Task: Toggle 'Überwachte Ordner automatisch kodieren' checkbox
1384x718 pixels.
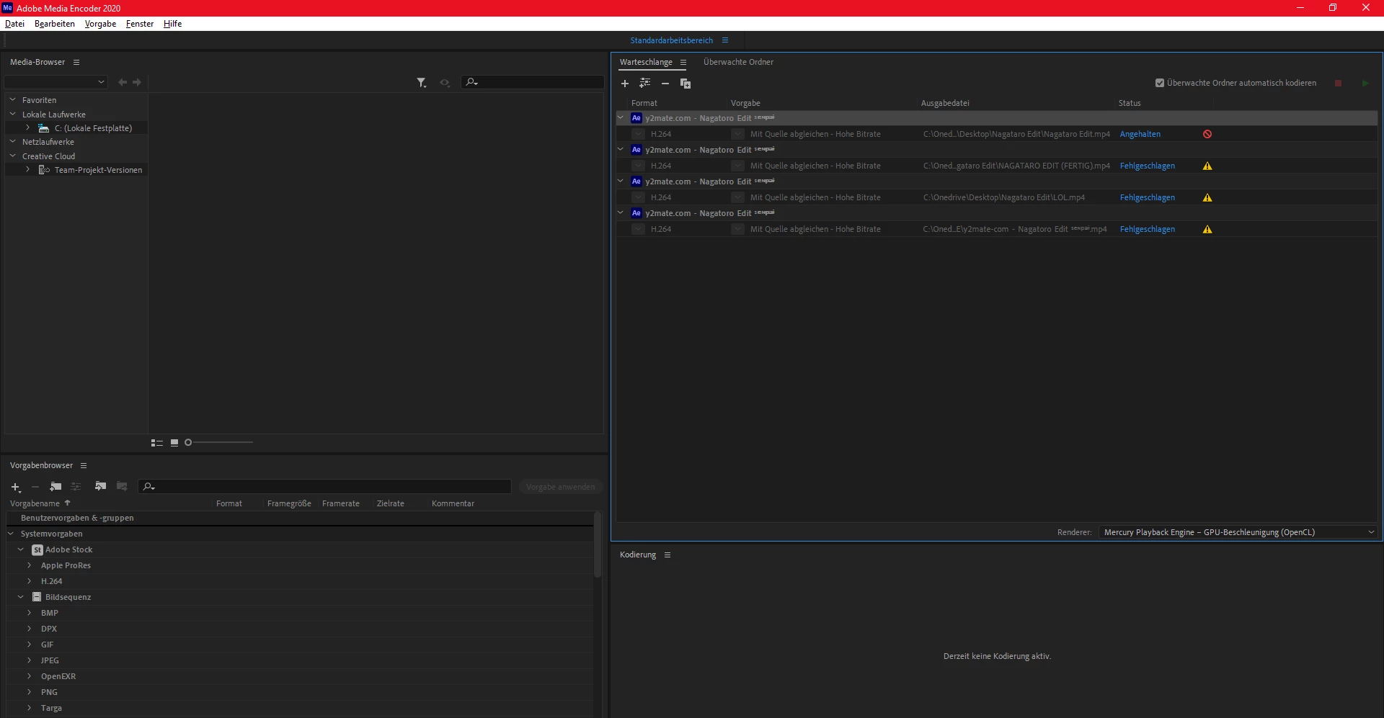Action: [1160, 83]
